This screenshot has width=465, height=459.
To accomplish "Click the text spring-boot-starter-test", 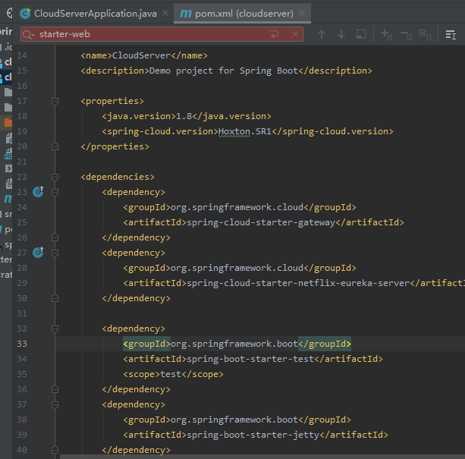I will (250, 359).
